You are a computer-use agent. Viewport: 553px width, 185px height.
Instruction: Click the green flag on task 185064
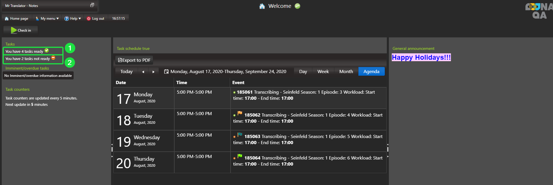tap(240, 156)
